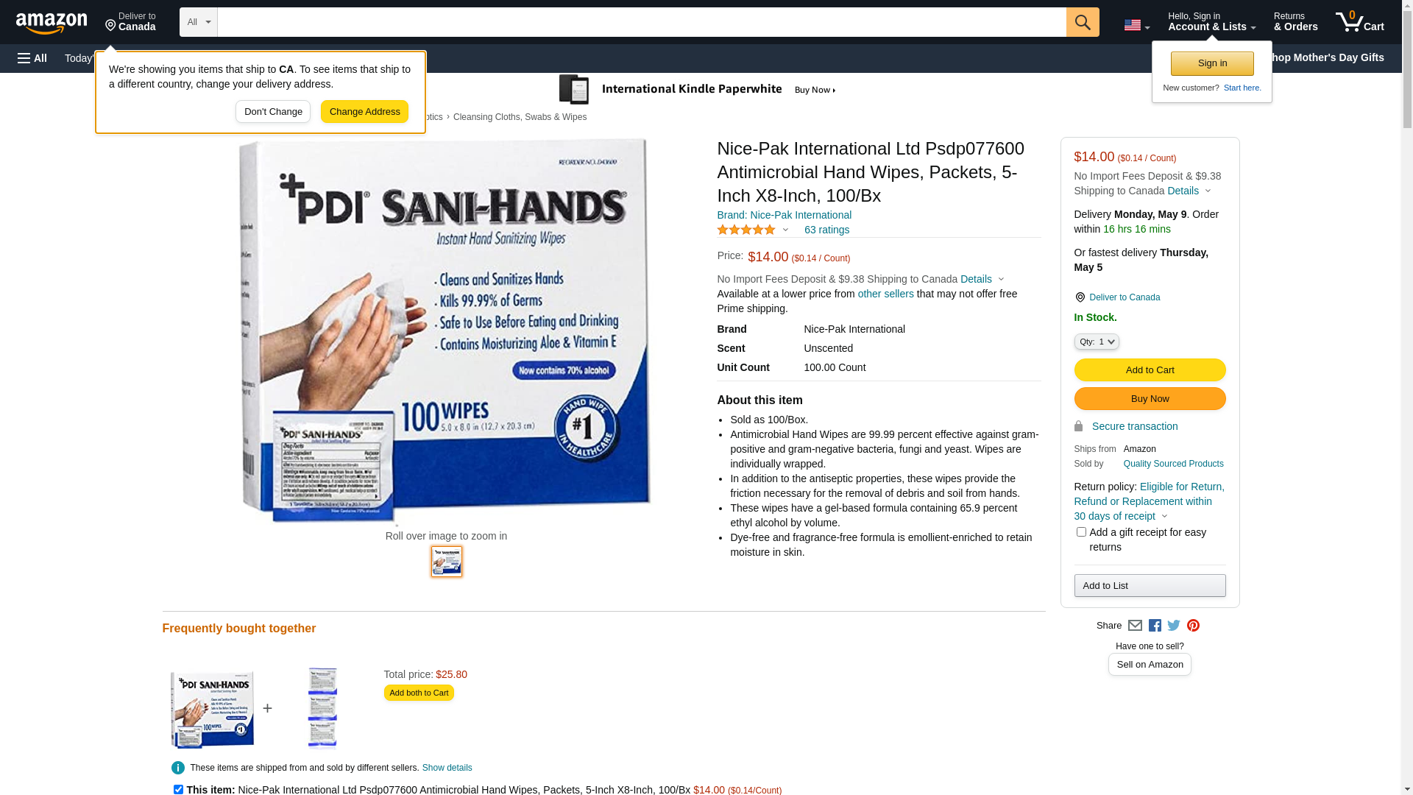Viewport: 1413px width, 795px height.
Task: Open the All hamburger menu
Action: tap(32, 58)
